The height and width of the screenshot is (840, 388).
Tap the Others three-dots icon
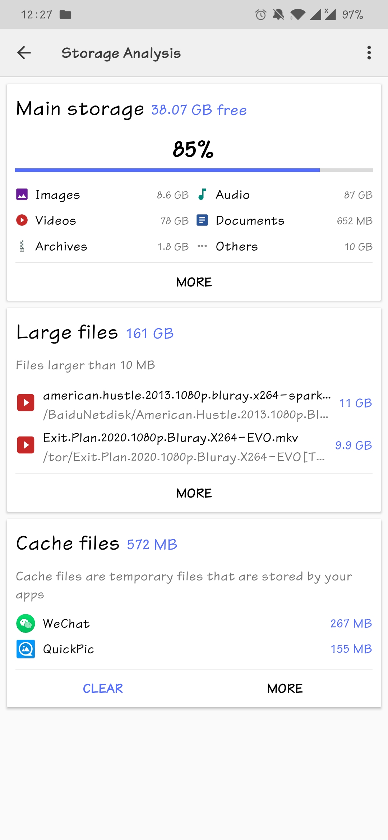[202, 246]
